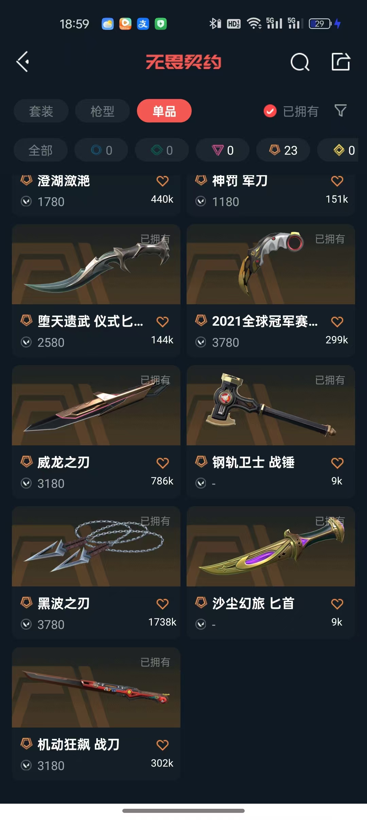Tap heart icon on 机动狂飙 战刀
The height and width of the screenshot is (820, 367).
(x=162, y=745)
